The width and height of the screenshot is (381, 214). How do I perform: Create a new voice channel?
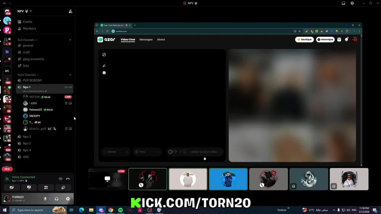pos(70,75)
